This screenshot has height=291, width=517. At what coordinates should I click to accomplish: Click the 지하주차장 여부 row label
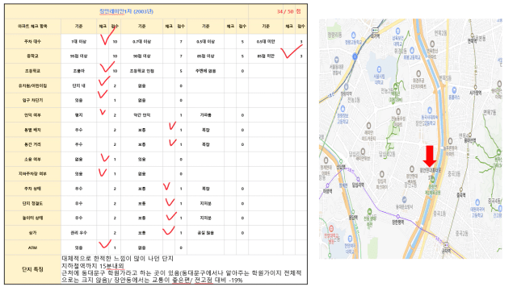pos(32,174)
